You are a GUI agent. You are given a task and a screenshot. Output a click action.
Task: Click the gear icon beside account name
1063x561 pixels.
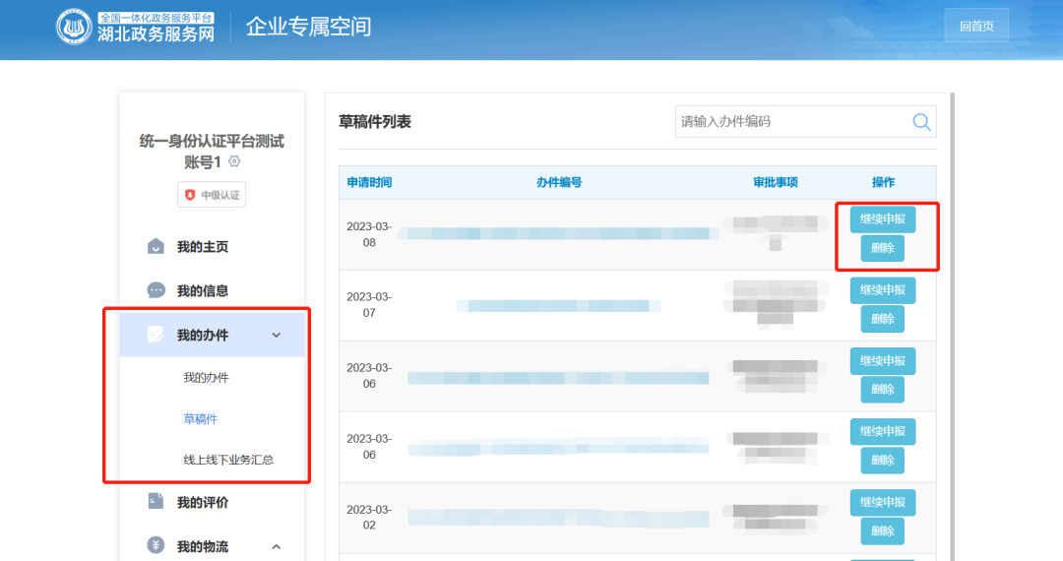[x=234, y=161]
